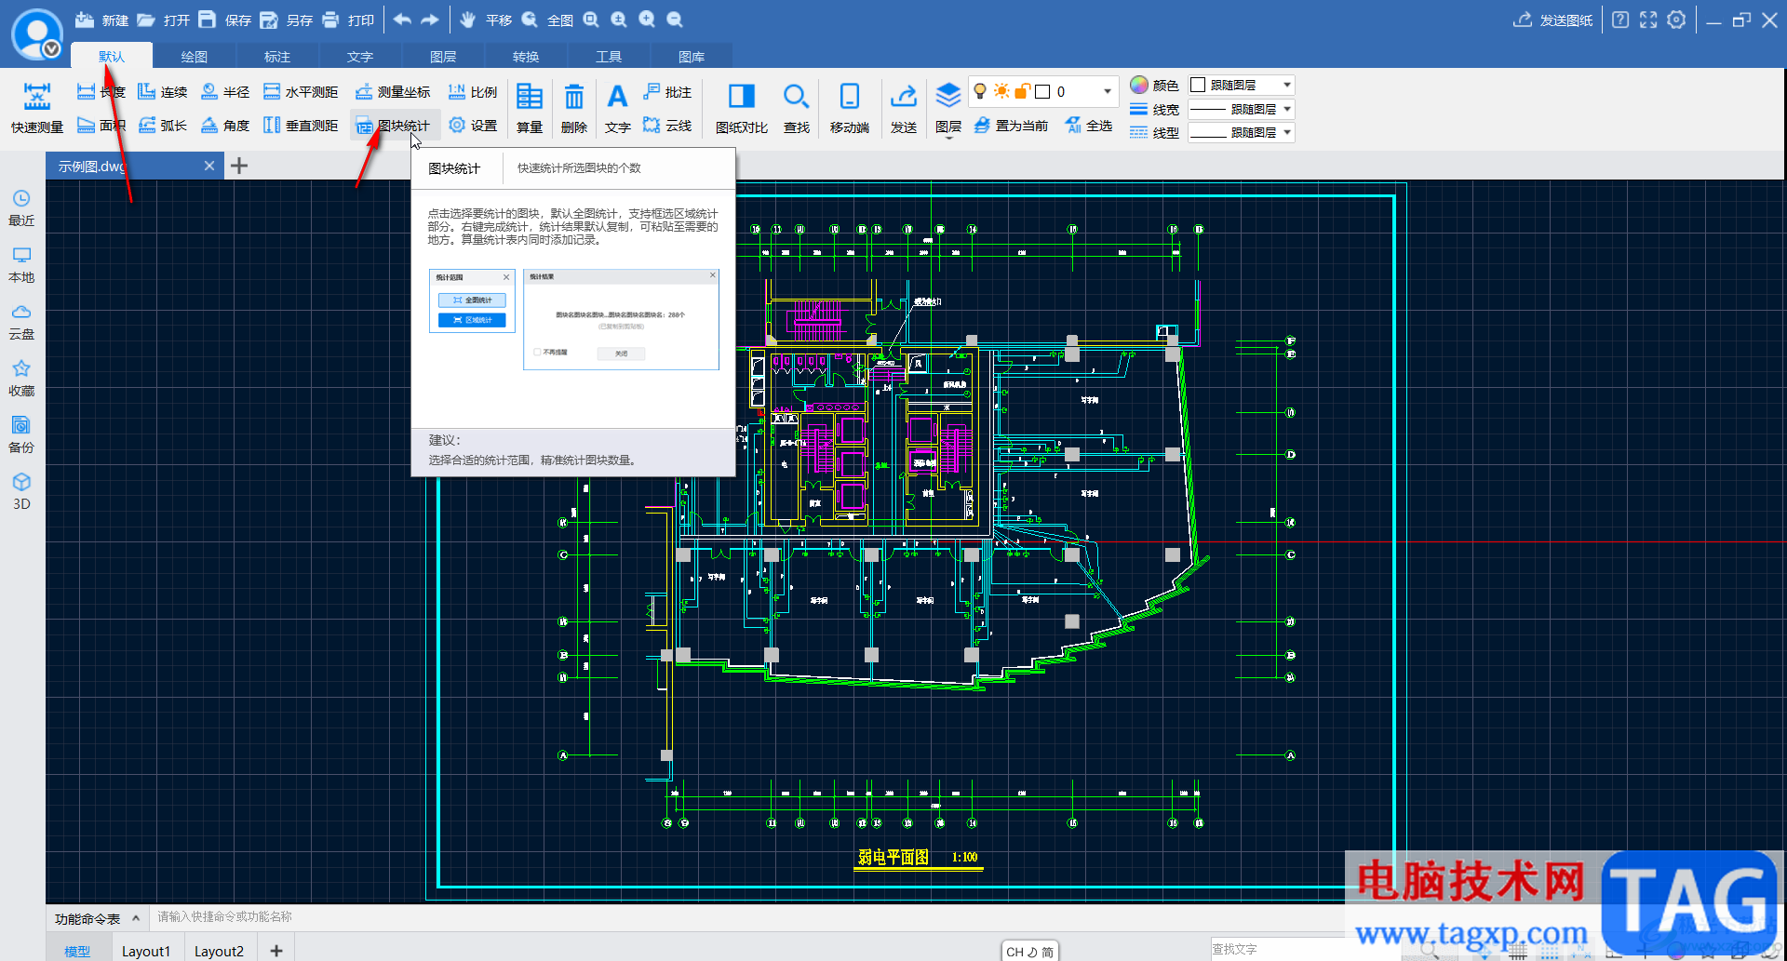Close the 示例图.dwg tab
Image resolution: width=1787 pixels, height=961 pixels.
point(209,166)
